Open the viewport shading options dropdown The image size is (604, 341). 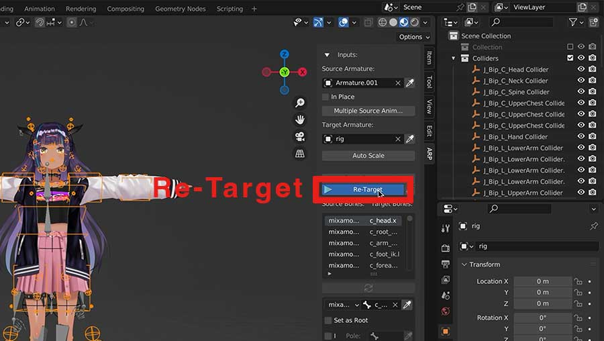[x=425, y=22]
